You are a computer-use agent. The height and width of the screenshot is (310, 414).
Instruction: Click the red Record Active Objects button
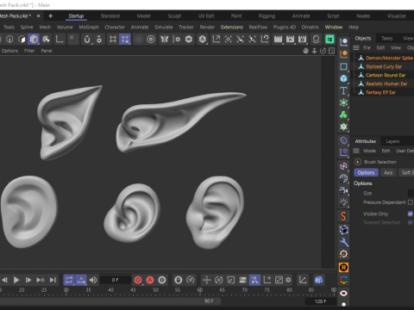138,280
